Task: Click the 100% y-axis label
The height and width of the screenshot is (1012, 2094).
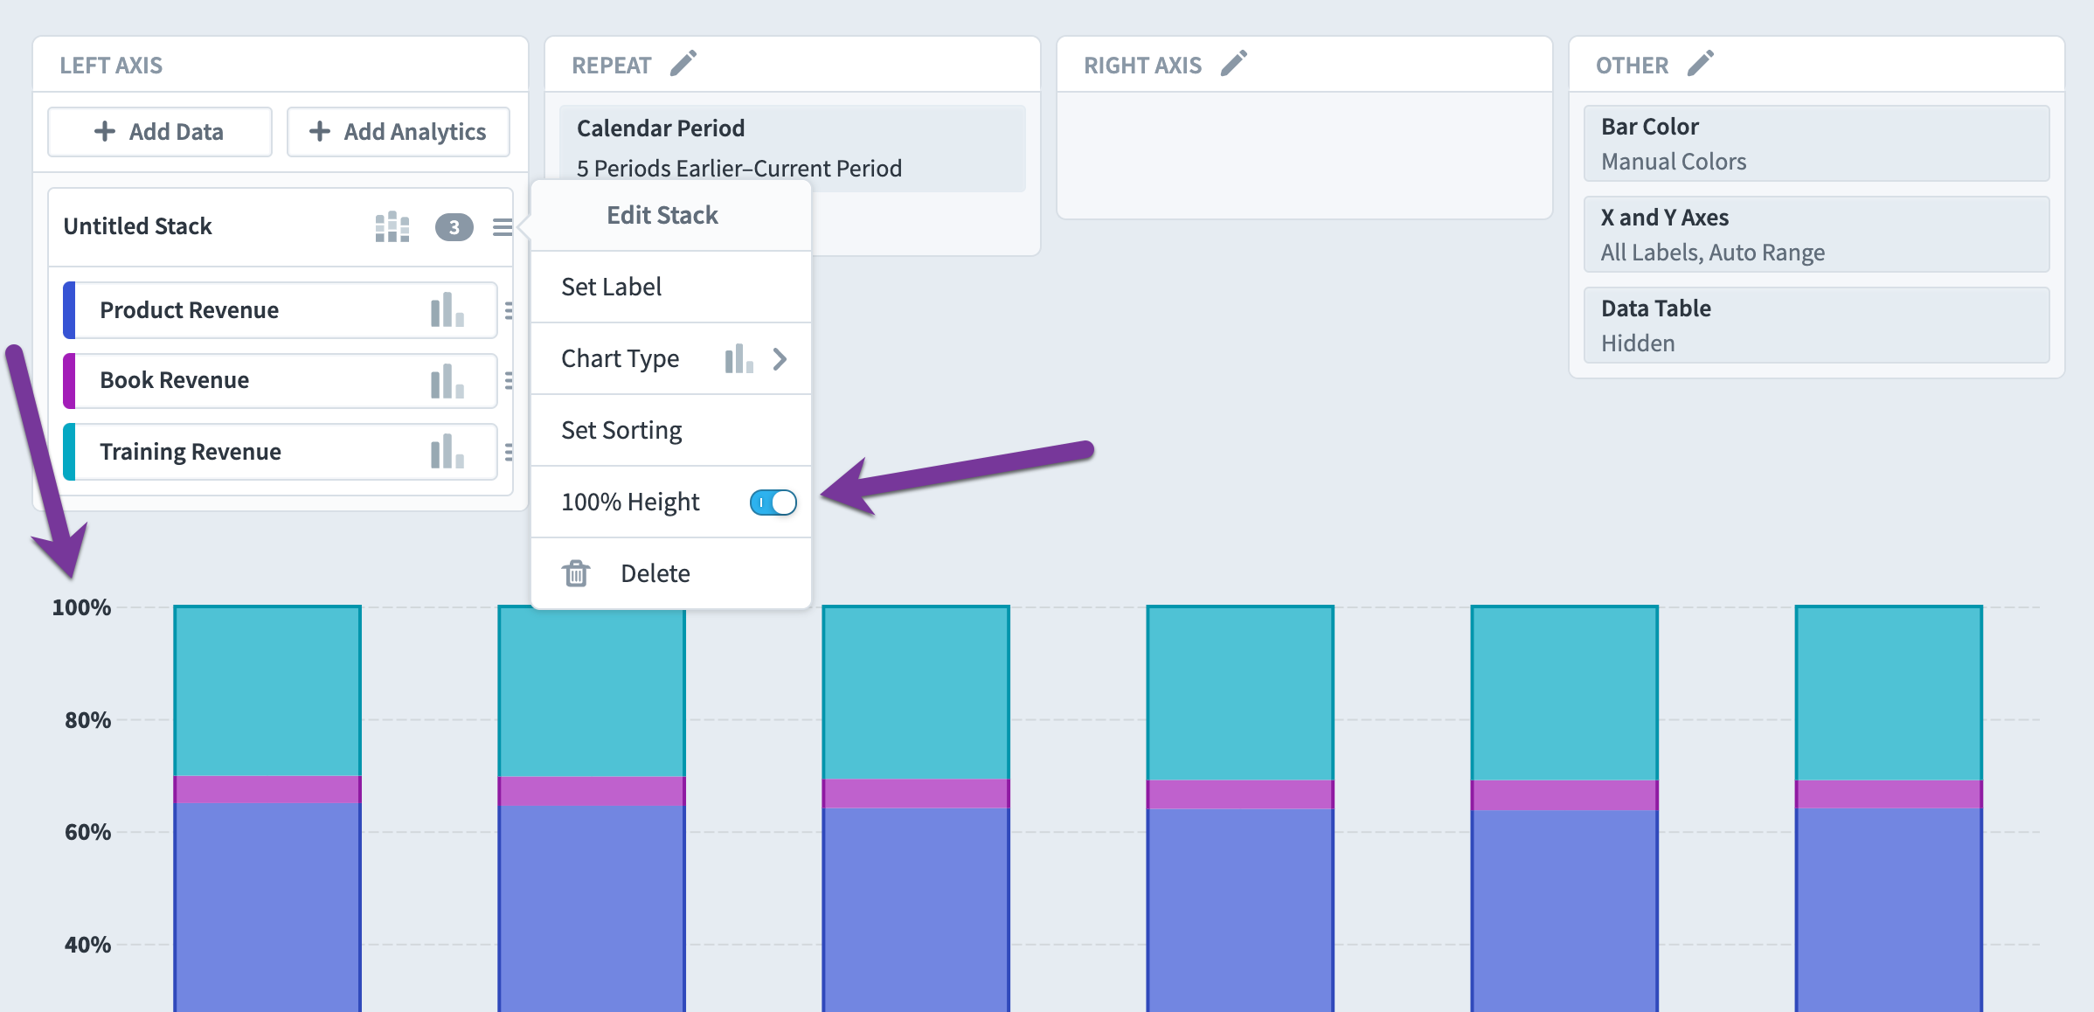Action: pos(81,607)
